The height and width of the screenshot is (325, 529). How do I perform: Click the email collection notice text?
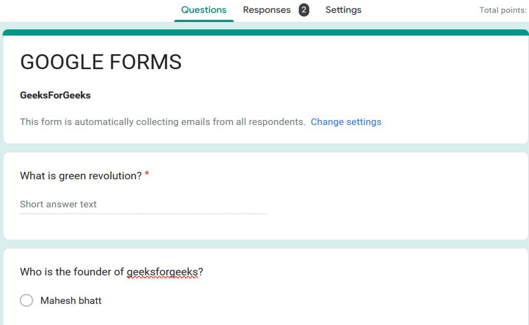[163, 121]
